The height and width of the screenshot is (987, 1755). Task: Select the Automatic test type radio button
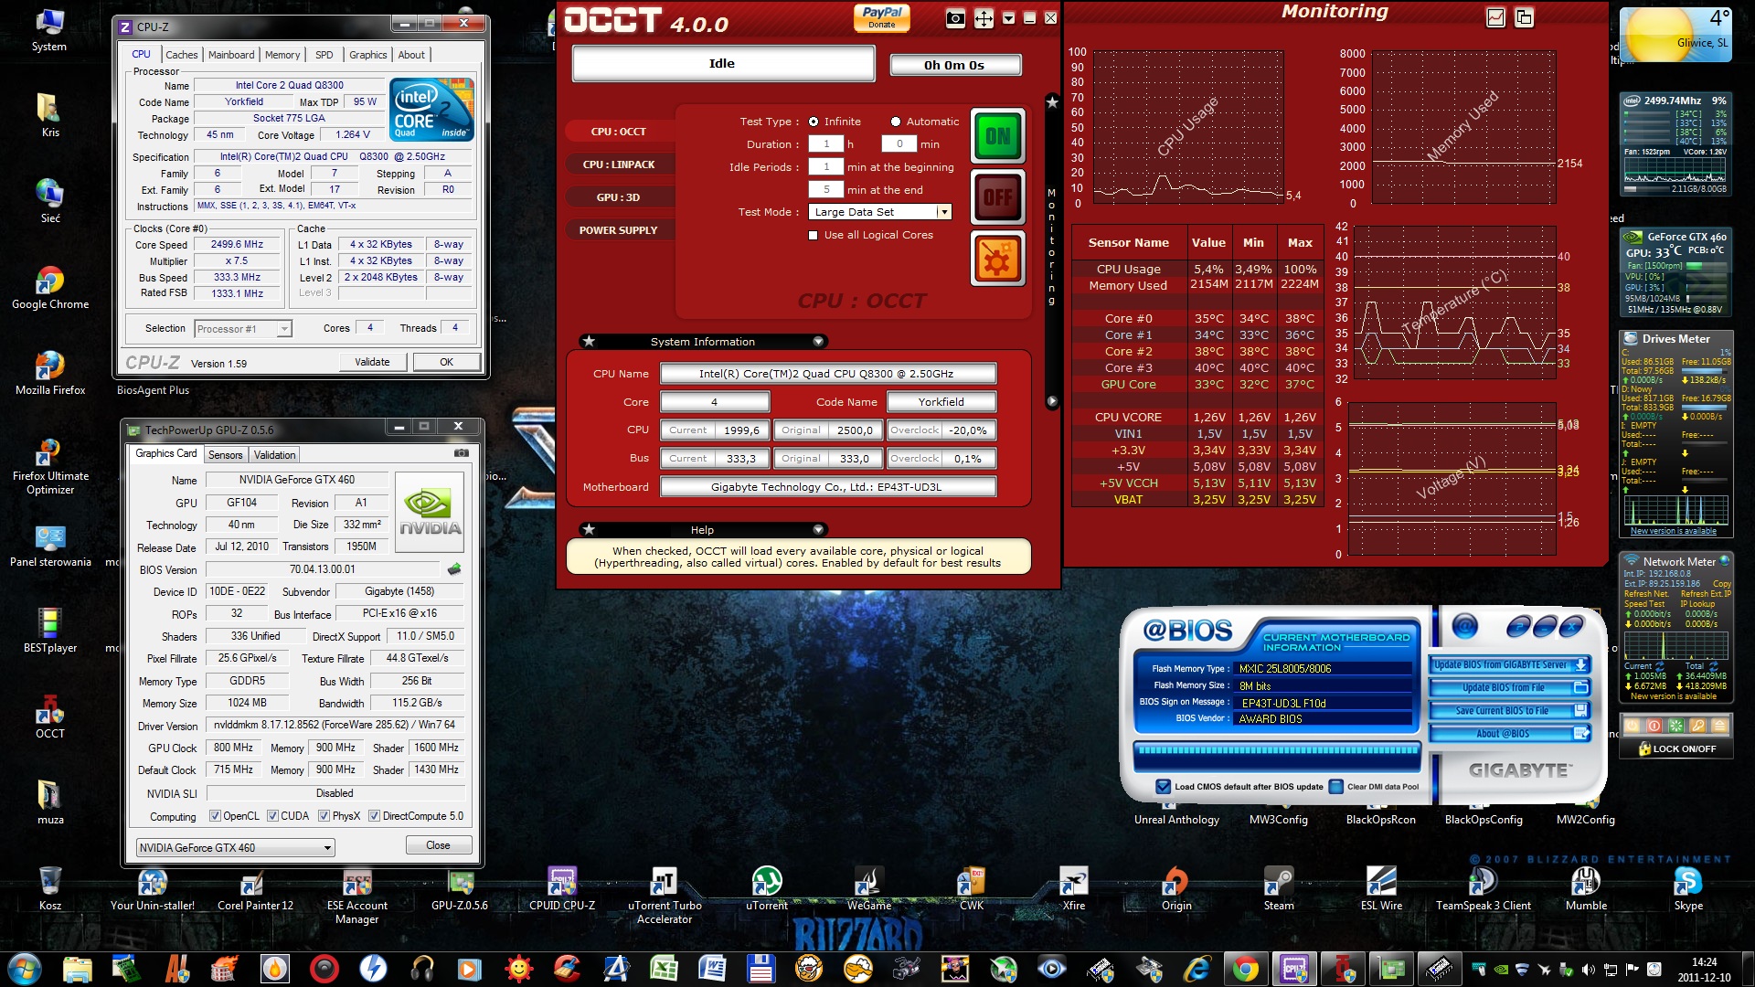click(x=896, y=122)
